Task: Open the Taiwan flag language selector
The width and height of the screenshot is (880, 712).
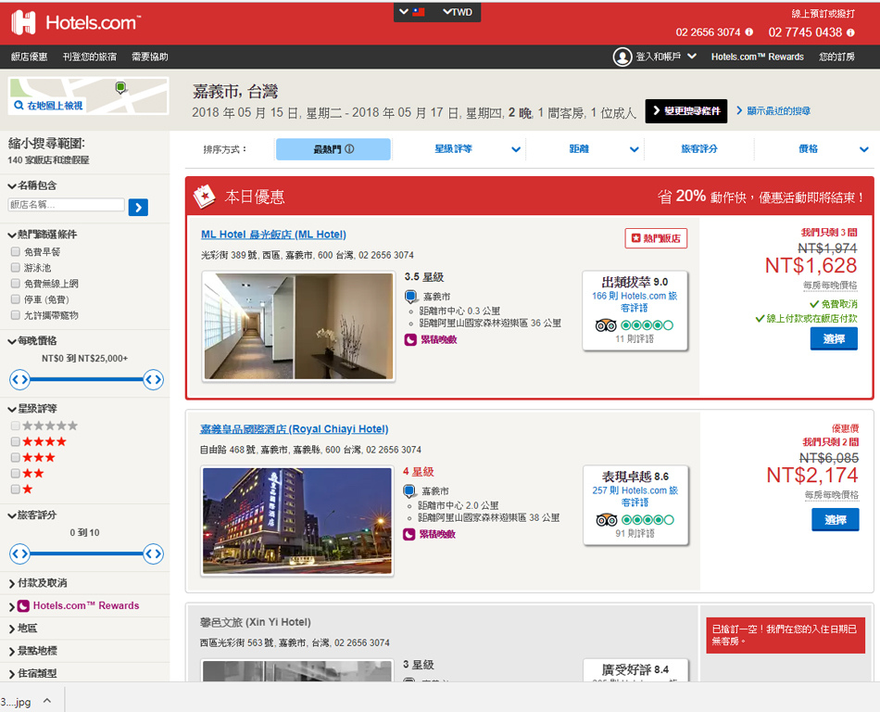Action: click(412, 12)
